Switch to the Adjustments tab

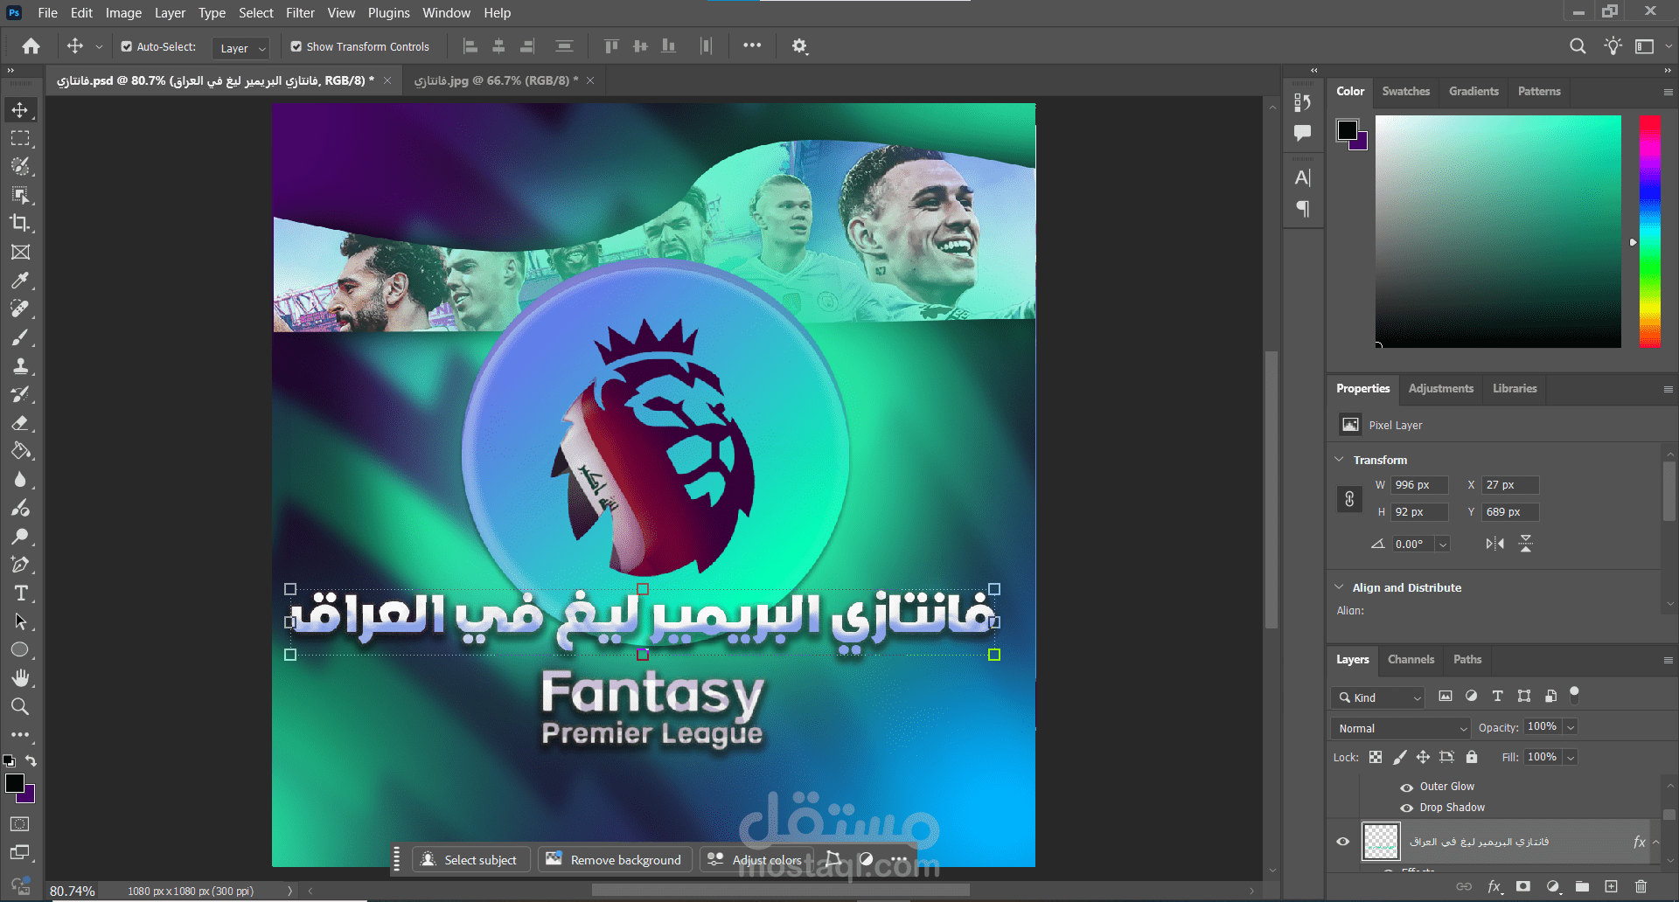(1441, 389)
